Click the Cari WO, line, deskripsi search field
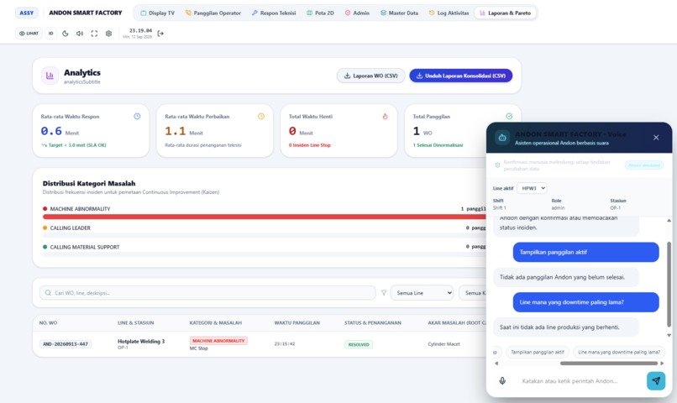The image size is (677, 403). (207, 292)
